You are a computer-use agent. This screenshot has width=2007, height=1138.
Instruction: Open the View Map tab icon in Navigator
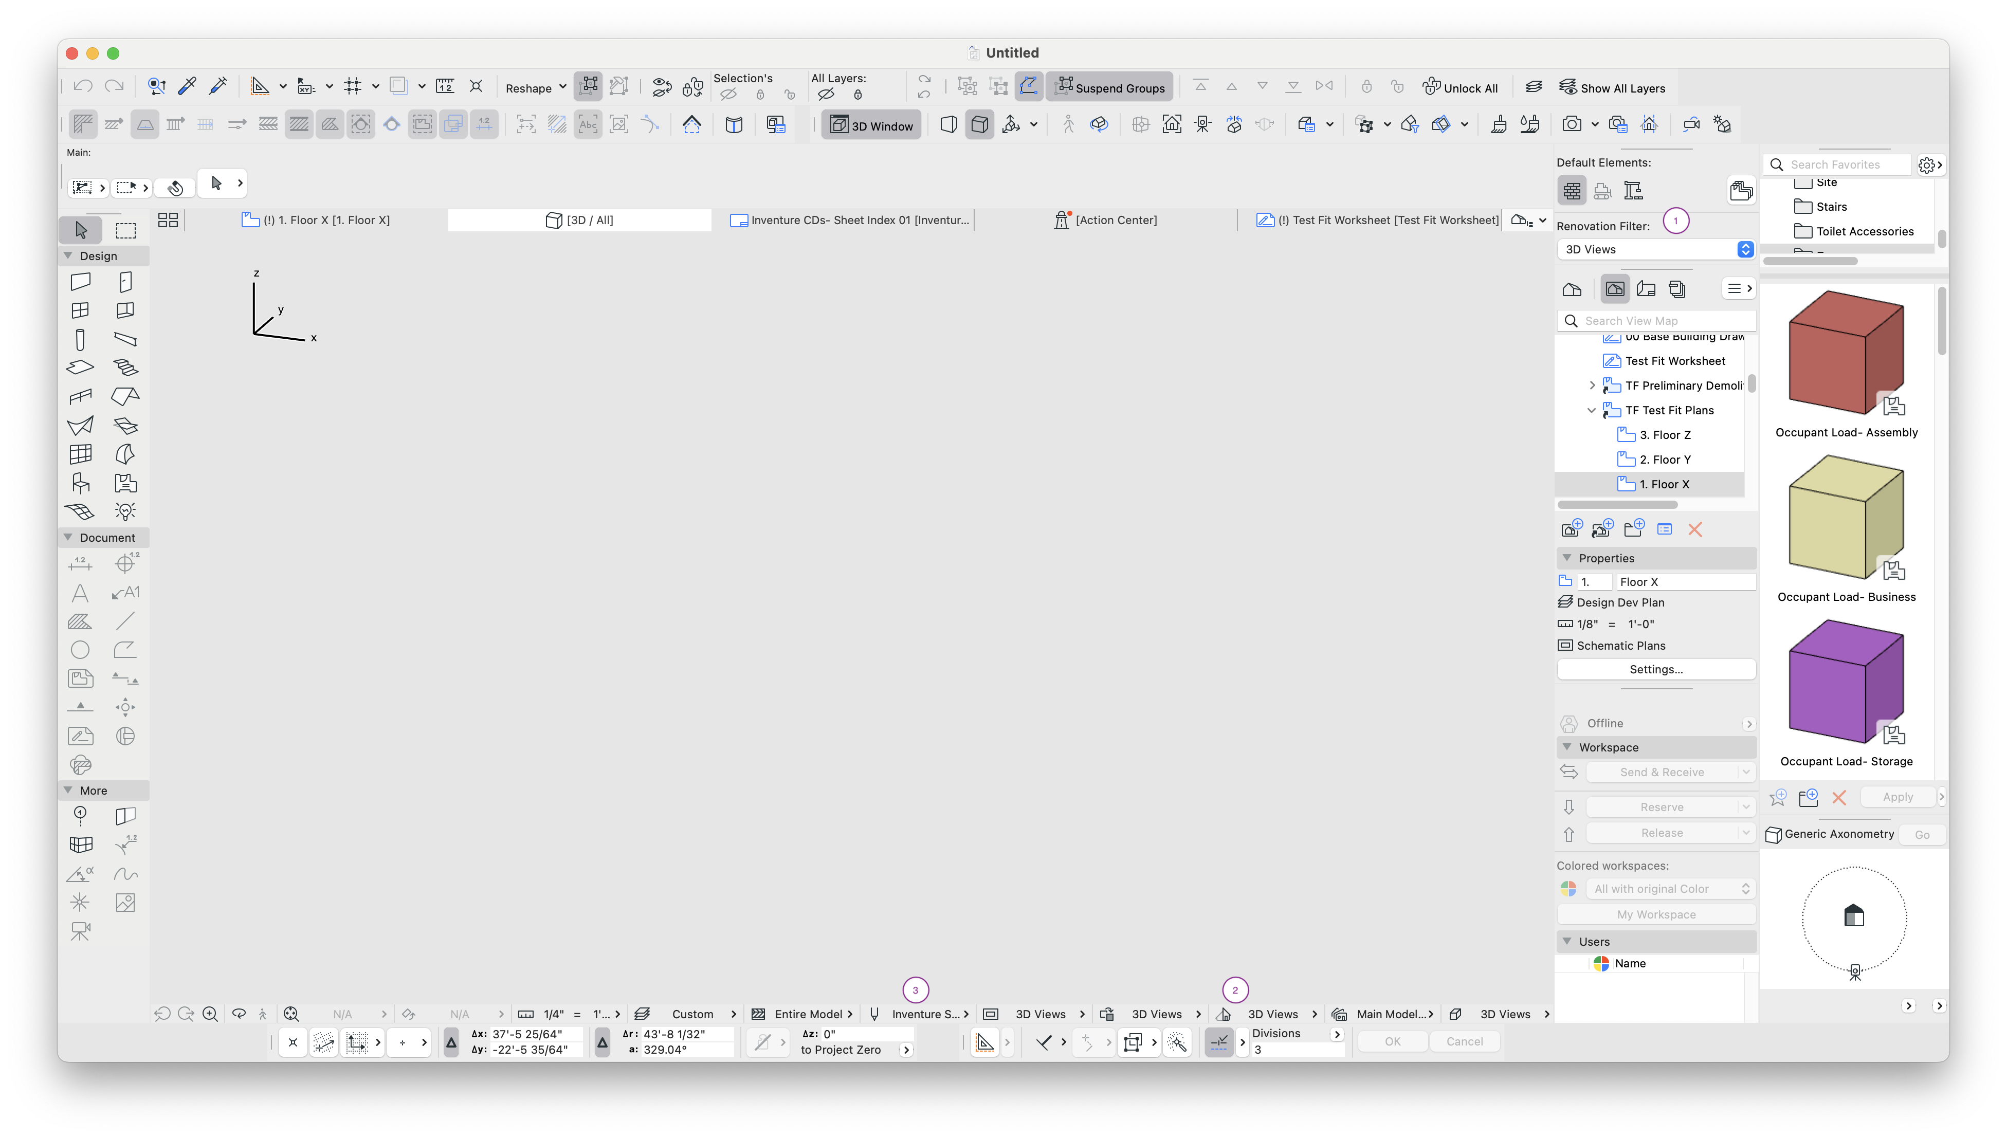click(x=1615, y=289)
